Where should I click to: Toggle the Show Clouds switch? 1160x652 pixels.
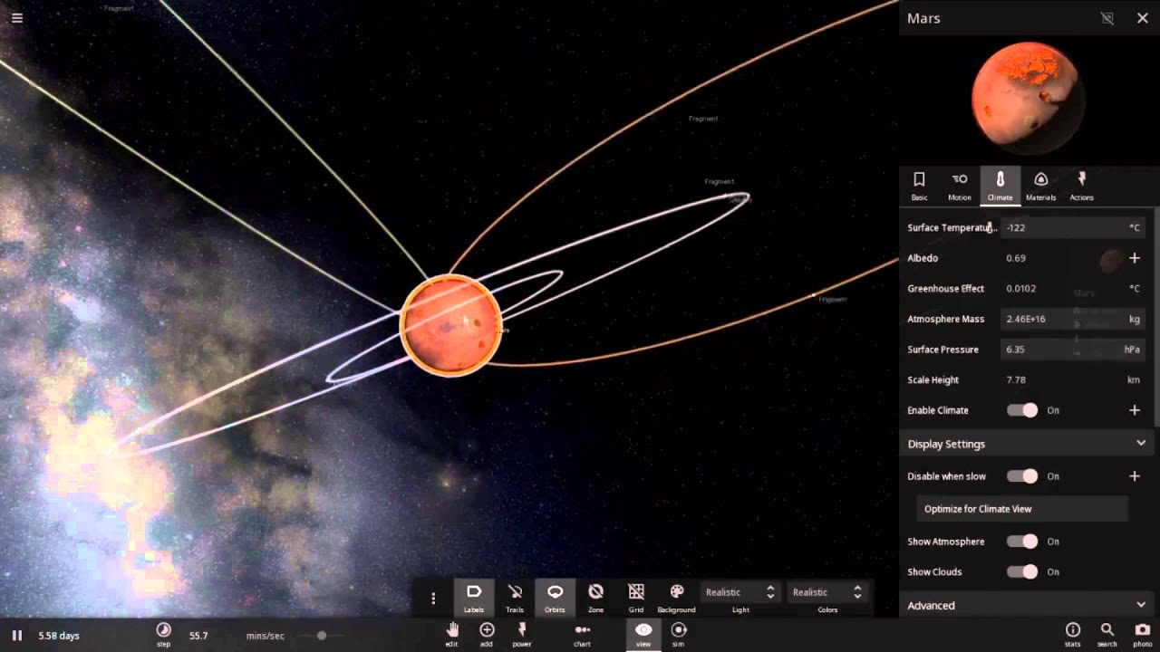click(1022, 572)
